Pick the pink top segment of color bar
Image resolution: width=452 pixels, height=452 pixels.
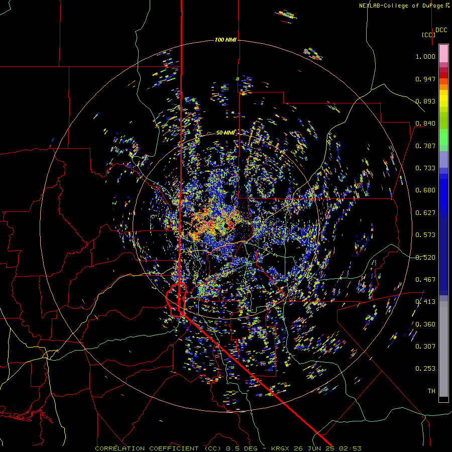click(443, 53)
